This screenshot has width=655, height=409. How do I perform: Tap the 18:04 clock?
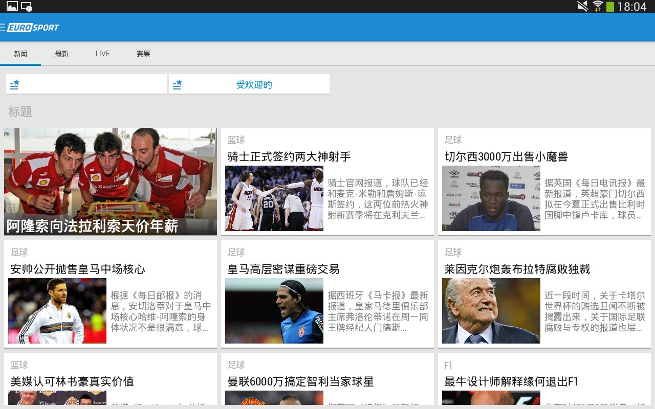pyautogui.click(x=632, y=7)
